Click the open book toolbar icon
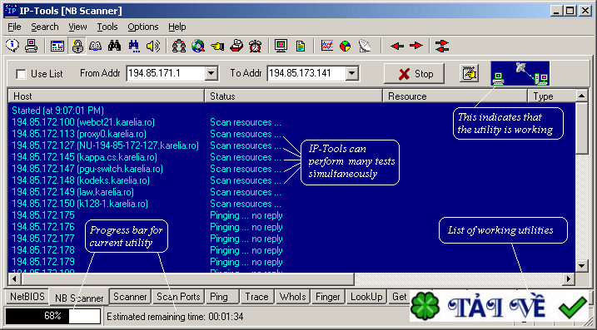This screenshot has width=597, height=330. coord(96,46)
